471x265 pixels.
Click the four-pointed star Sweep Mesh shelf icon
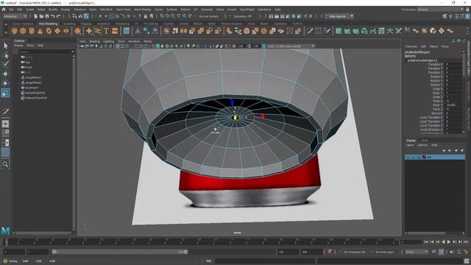[89, 31]
